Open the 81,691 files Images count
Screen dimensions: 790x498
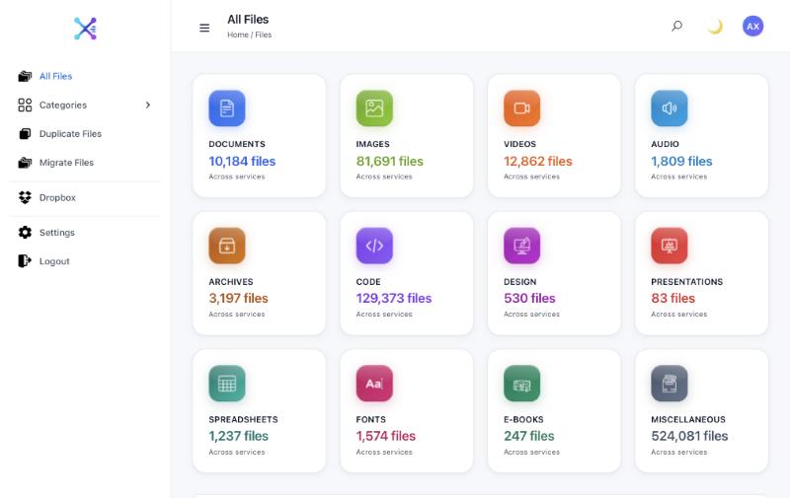390,161
